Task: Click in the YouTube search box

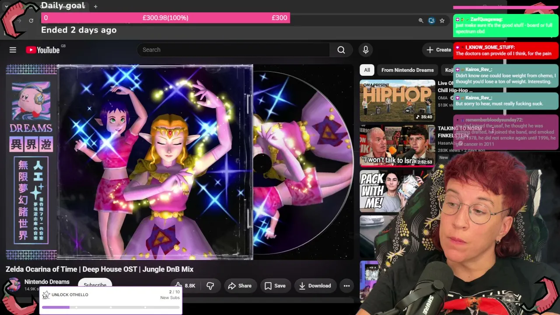Action: (233, 50)
